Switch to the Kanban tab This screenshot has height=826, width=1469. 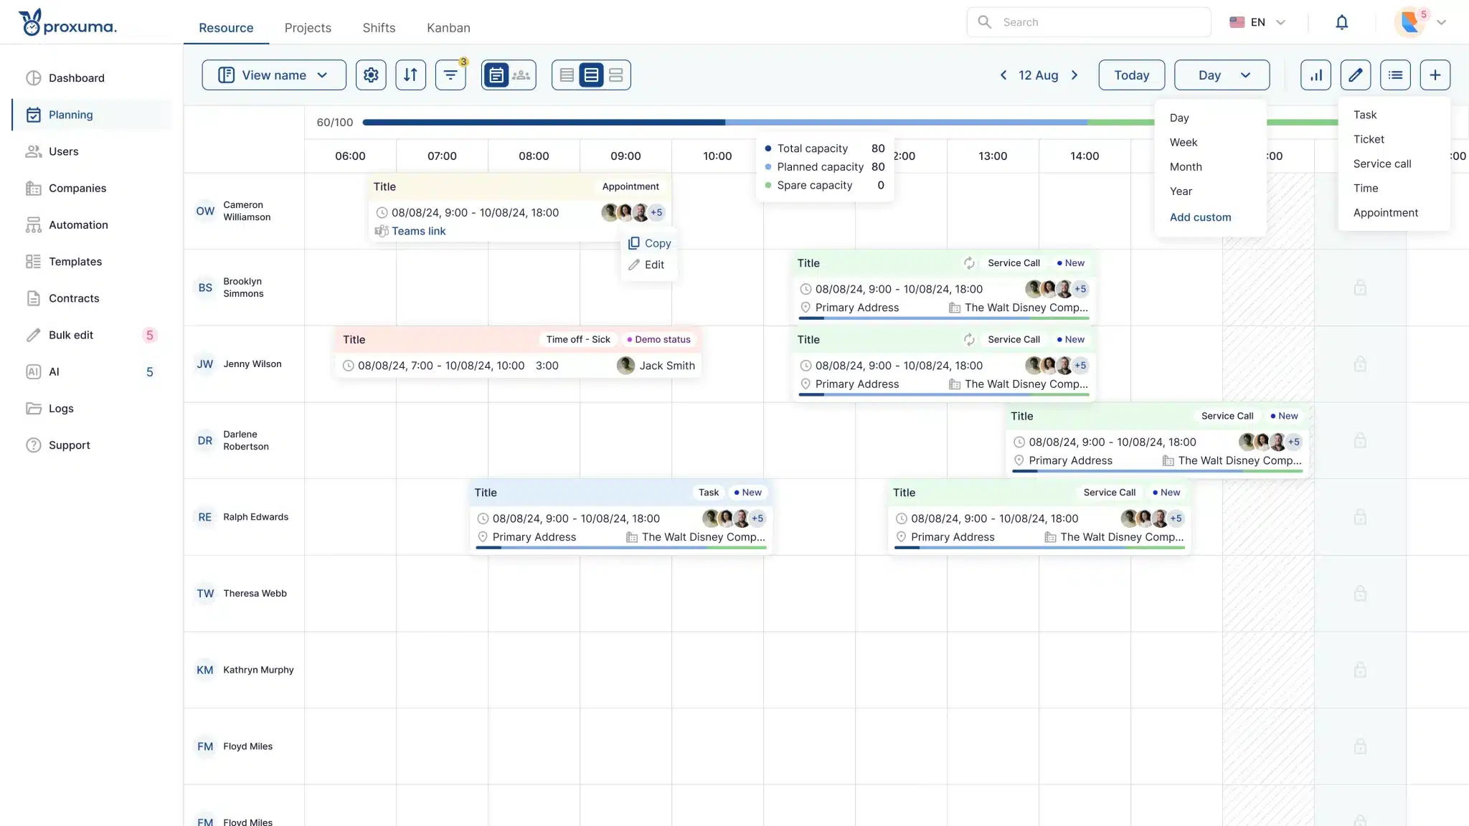[448, 28]
